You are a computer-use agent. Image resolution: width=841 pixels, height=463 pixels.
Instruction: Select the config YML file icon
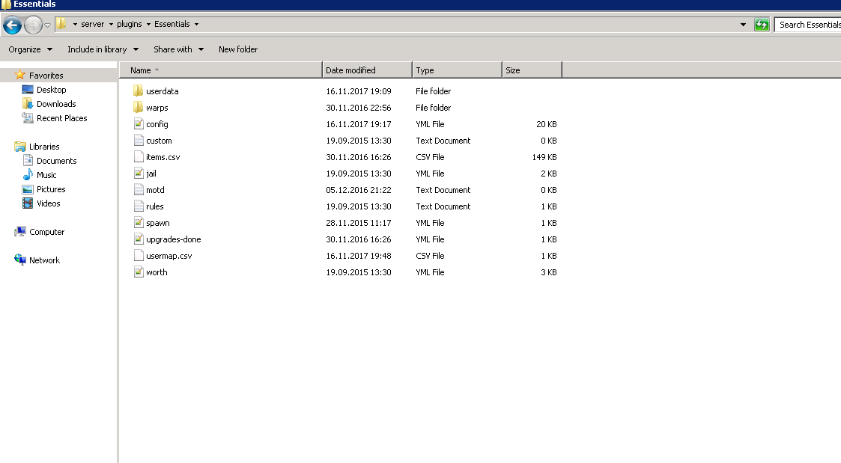point(139,123)
